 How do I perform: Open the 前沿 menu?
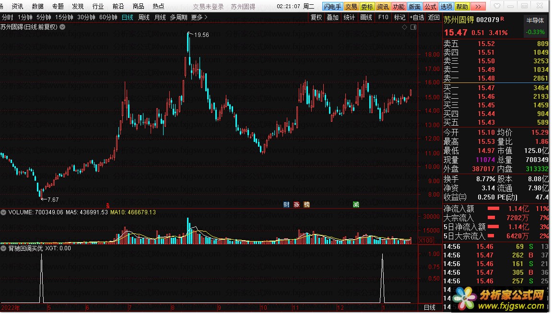coord(118,6)
